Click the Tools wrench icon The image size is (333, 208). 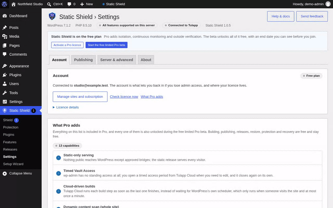5,93
